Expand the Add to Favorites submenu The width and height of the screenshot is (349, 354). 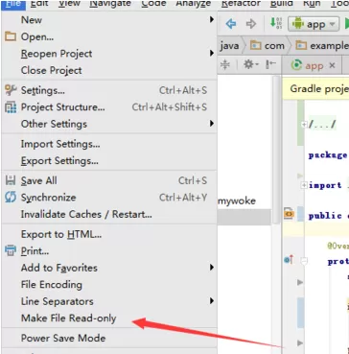pyautogui.click(x=109, y=268)
